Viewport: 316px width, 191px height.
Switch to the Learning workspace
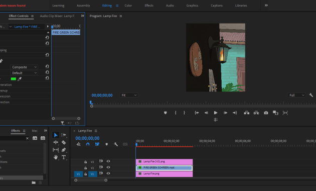pyautogui.click(x=58, y=6)
